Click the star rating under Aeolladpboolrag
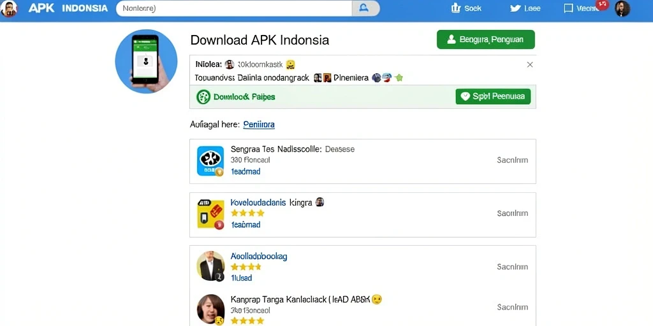 point(246,267)
